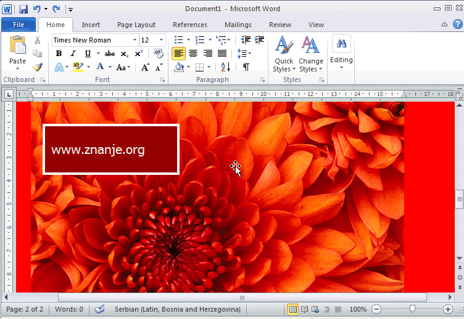
Task: Open the font size dropdown
Action: 162,40
